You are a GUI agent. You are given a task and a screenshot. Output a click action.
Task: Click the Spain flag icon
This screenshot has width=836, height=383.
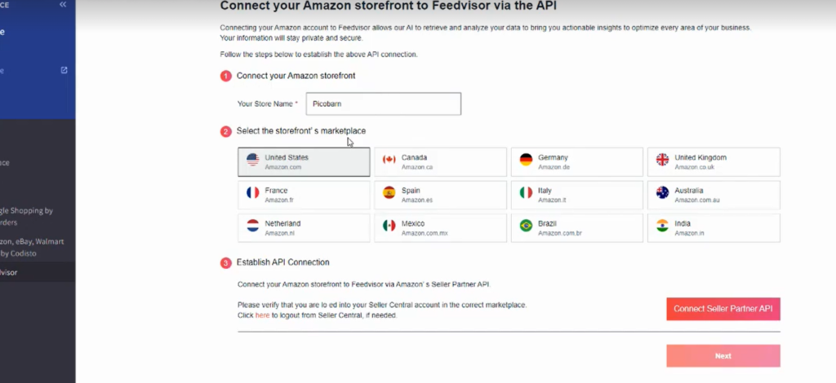click(389, 193)
